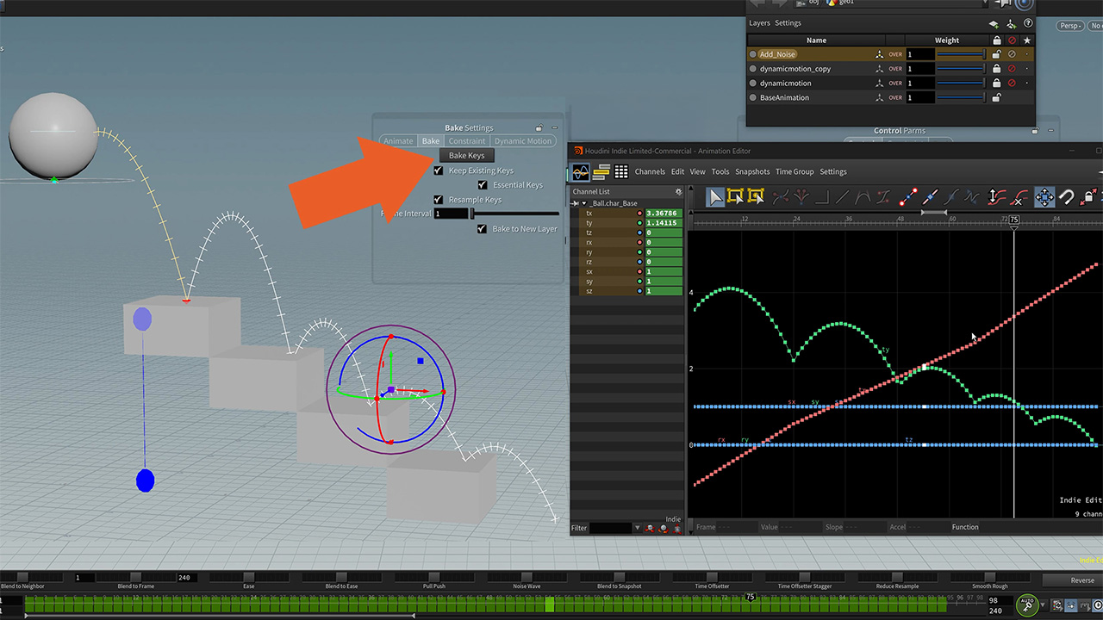Open the Channel List gear settings icon
Screen dimensions: 1103x620
678,191
